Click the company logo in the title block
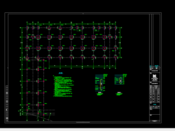 155,76
